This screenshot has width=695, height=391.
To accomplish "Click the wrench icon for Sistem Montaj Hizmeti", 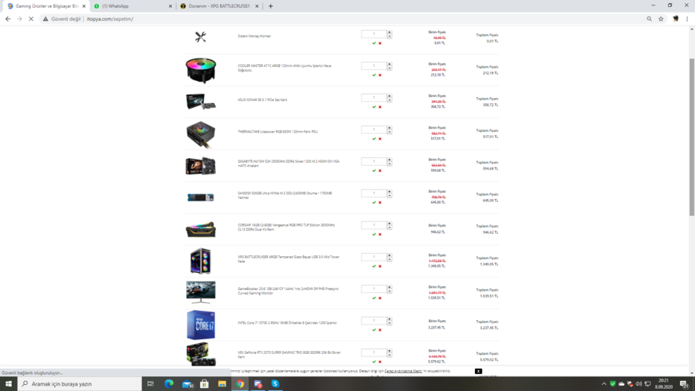I will [x=200, y=37].
